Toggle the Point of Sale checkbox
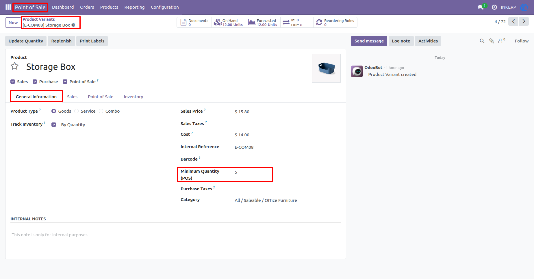The height and width of the screenshot is (279, 534). (65, 82)
